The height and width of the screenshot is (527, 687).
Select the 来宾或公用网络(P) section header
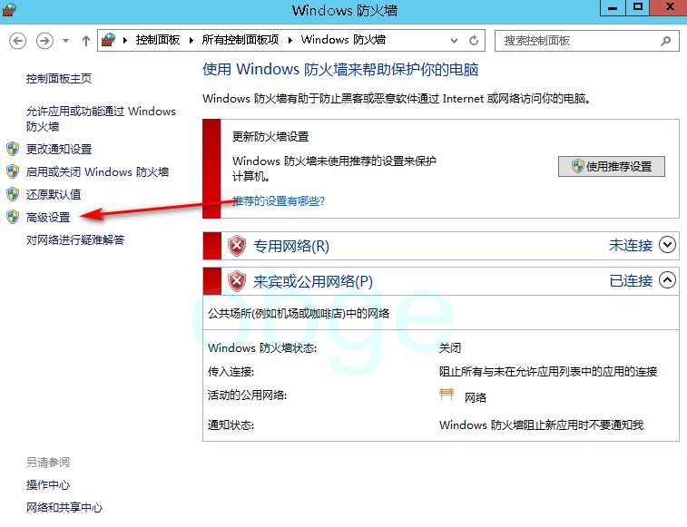[441, 281]
